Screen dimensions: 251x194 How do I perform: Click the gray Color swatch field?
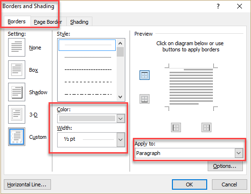point(87,118)
